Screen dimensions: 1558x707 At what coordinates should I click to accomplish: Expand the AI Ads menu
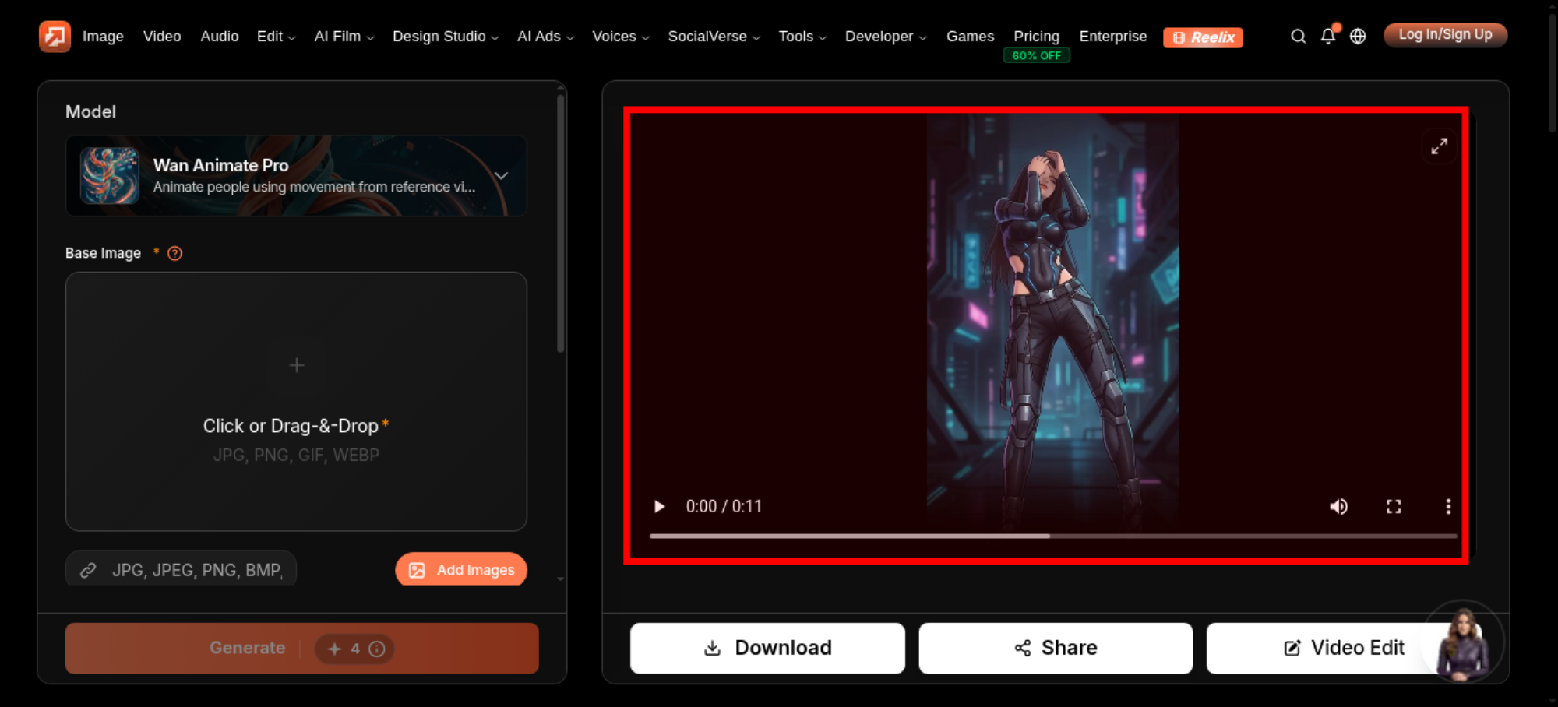coord(545,37)
